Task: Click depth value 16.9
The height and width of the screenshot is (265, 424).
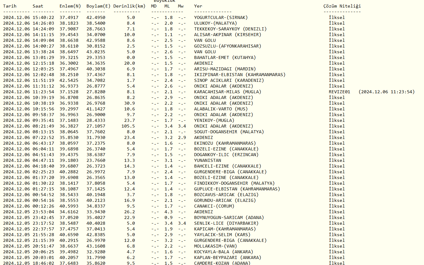Action: coord(130,200)
